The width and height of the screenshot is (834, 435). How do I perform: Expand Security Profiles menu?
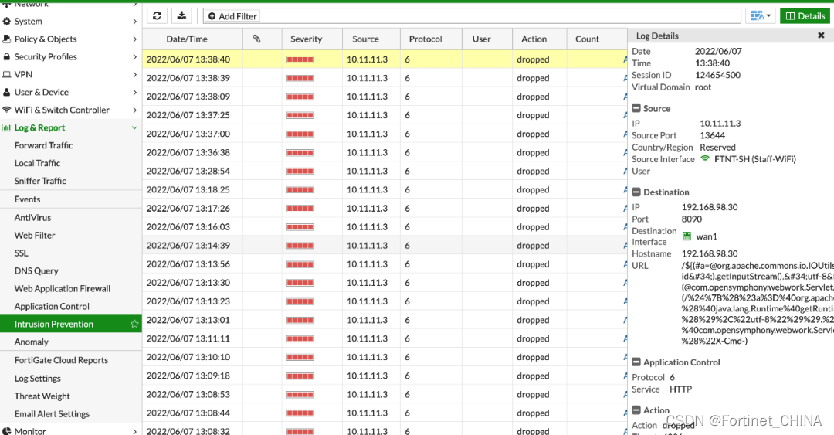point(71,56)
